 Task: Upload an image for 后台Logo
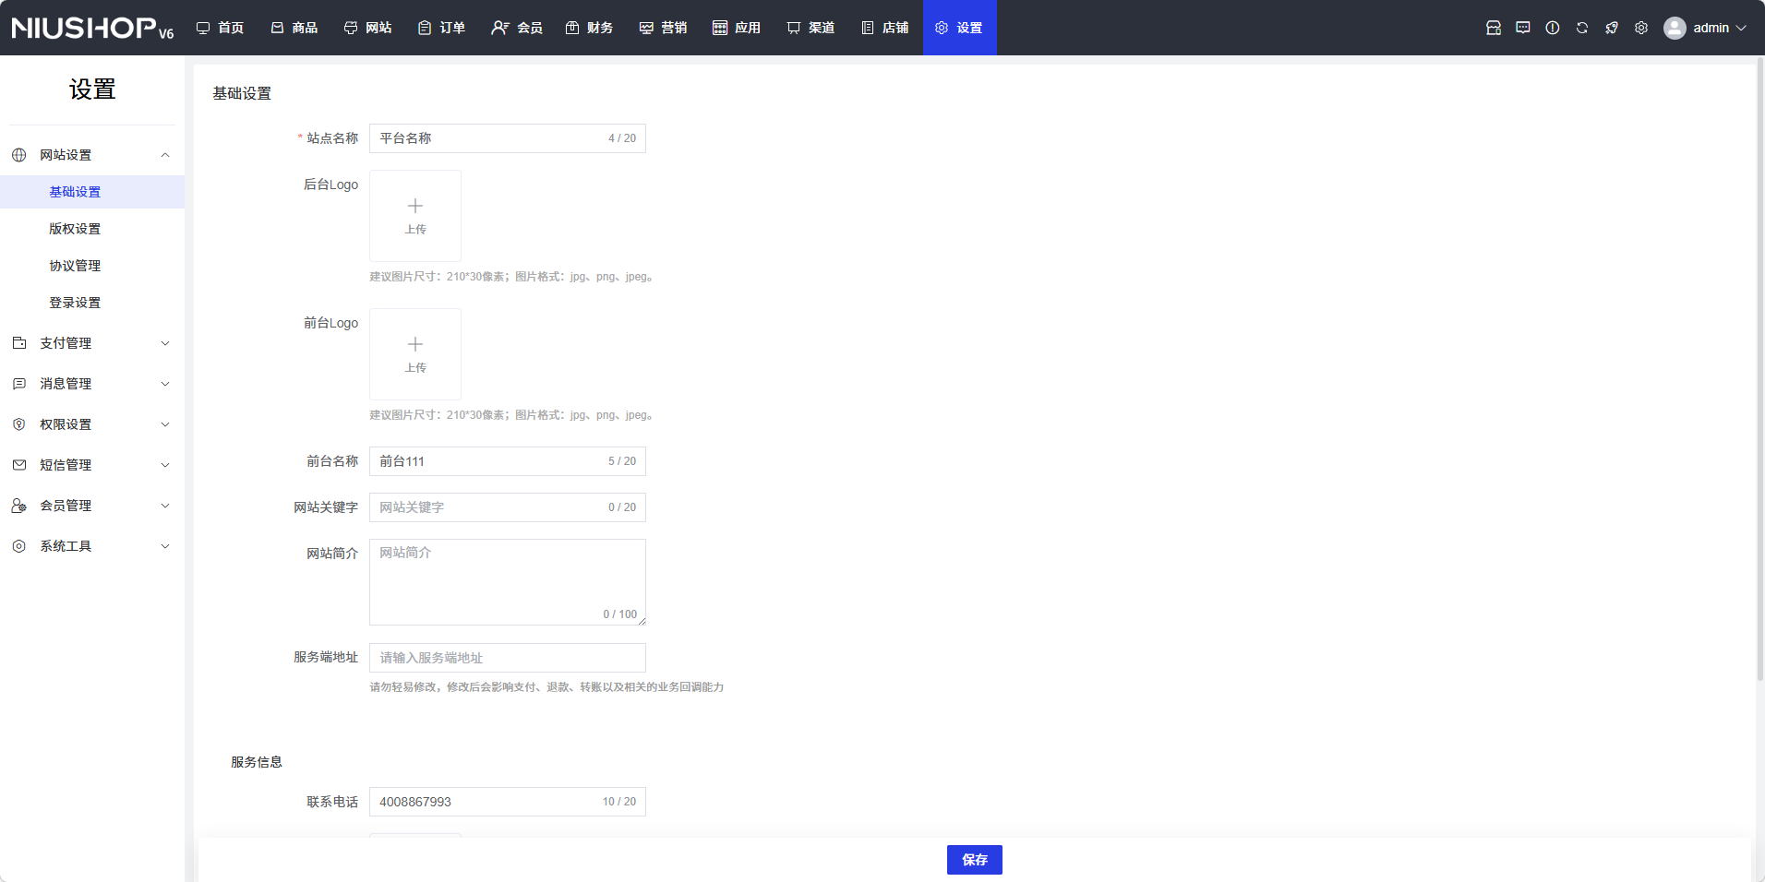pos(415,216)
